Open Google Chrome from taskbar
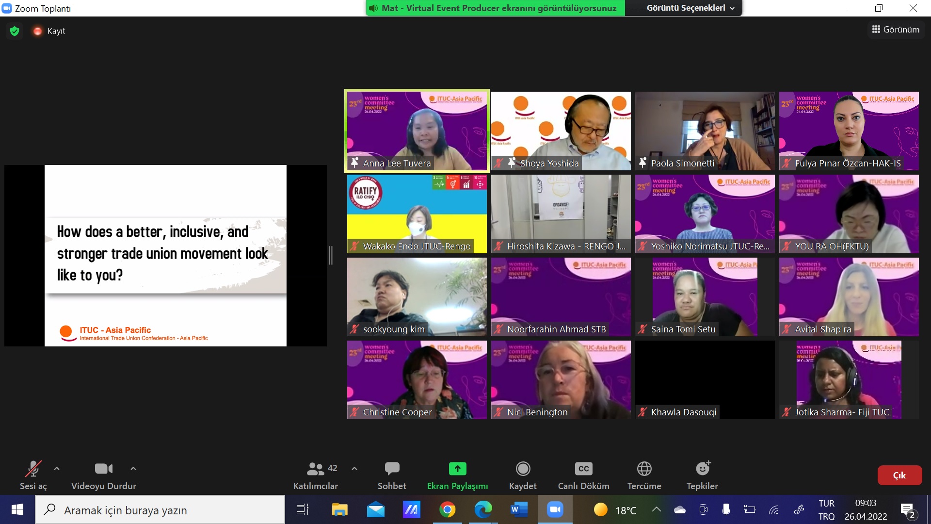Image resolution: width=931 pixels, height=524 pixels. pyautogui.click(x=448, y=510)
